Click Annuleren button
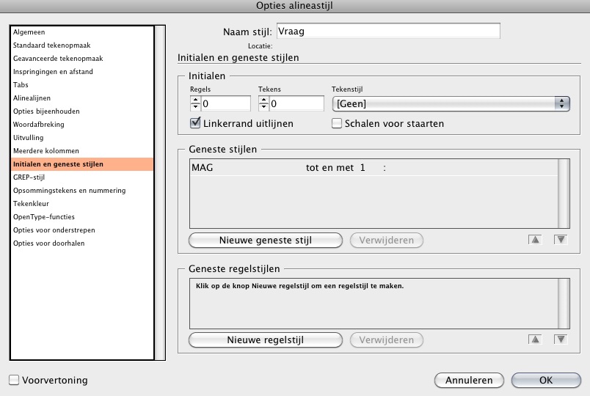590x396 pixels. click(469, 380)
